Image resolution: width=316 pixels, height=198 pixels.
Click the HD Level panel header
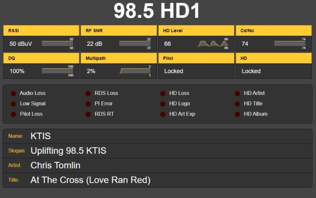tap(196, 30)
